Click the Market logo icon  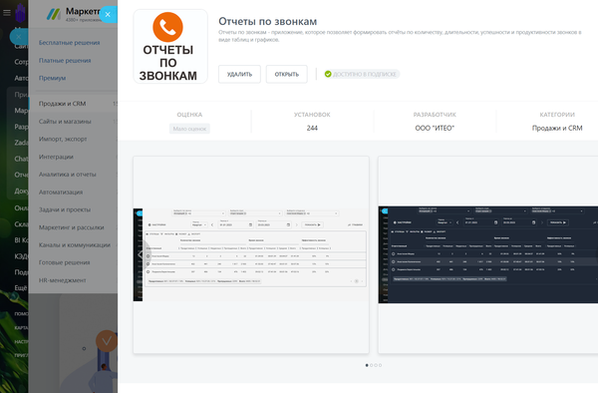[x=54, y=15]
